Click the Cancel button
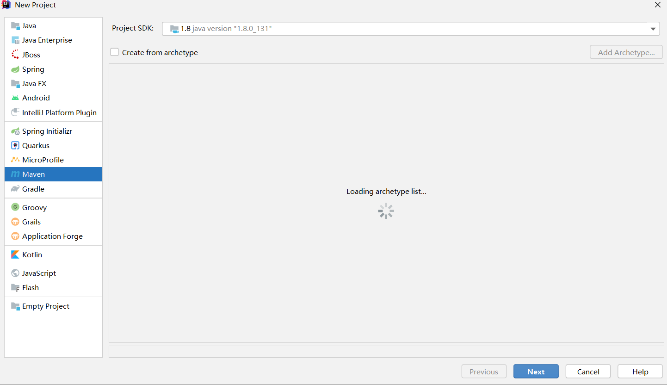667x385 pixels. pyautogui.click(x=588, y=372)
